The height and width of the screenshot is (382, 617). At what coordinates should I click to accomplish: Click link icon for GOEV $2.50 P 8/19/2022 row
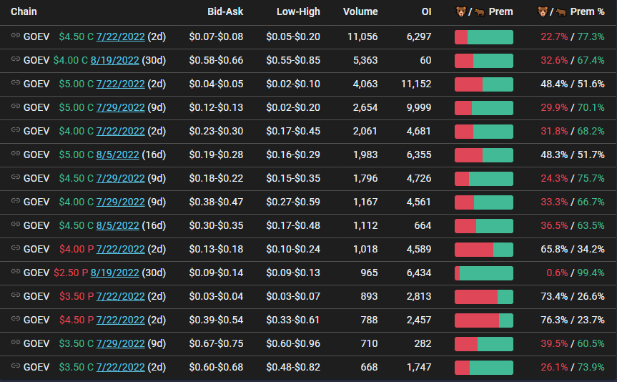[x=15, y=272]
